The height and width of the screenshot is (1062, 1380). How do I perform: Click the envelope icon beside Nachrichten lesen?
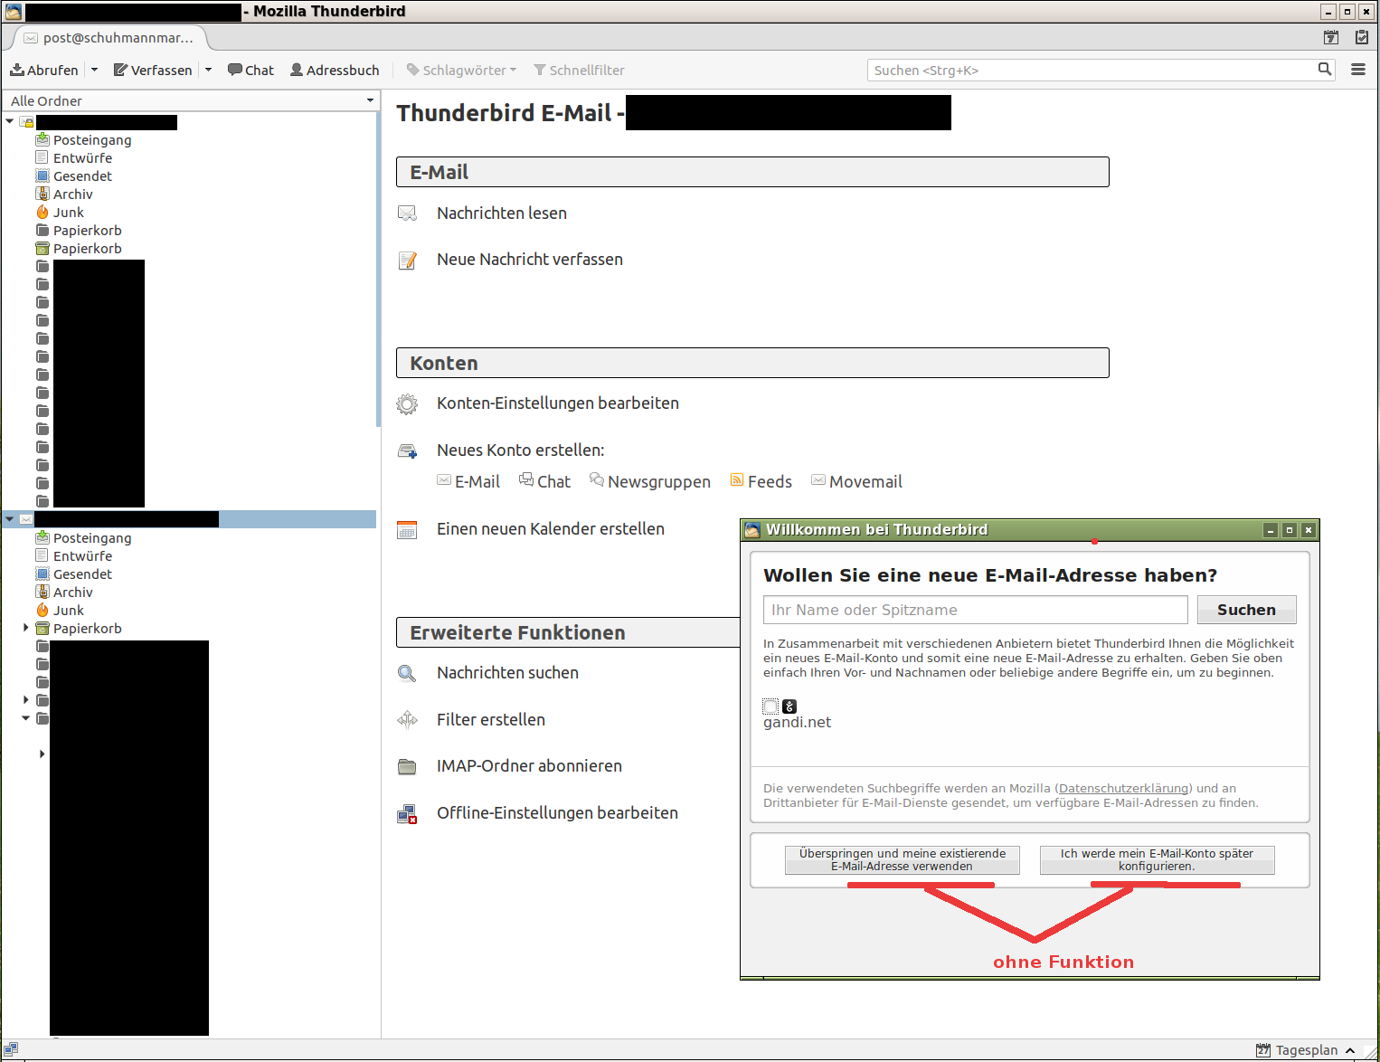(407, 213)
